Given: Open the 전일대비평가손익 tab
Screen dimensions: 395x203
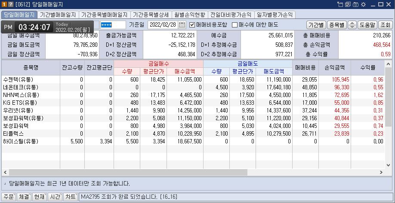Looking at the screenshot, I should coord(231,15).
